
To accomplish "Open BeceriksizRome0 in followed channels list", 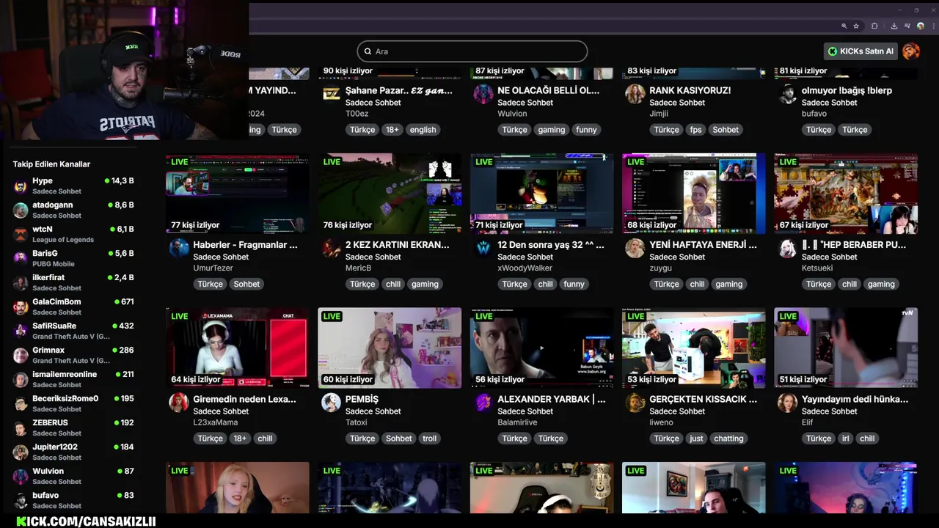I will pos(73,404).
